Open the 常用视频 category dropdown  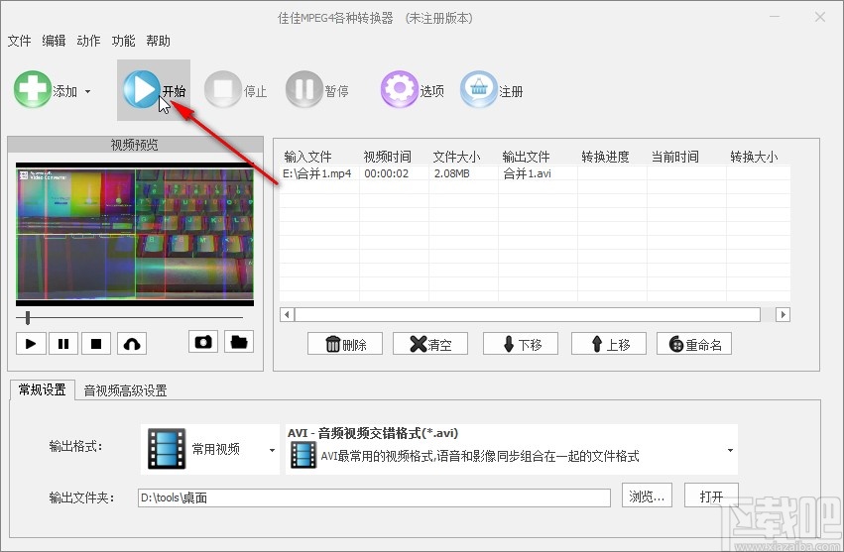pyautogui.click(x=210, y=449)
